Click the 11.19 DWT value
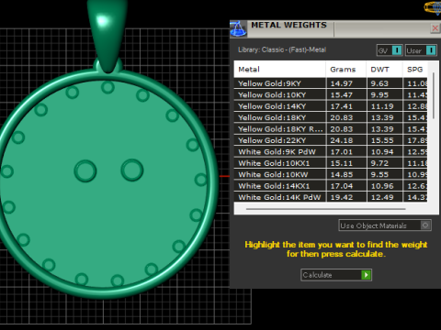 coord(382,106)
